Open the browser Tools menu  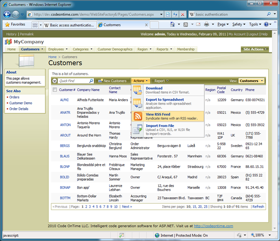pyautogui.click(x=255, y=25)
